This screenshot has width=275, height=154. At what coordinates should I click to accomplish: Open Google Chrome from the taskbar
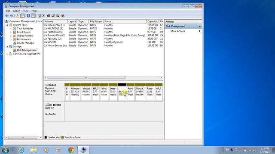[x=71, y=150]
